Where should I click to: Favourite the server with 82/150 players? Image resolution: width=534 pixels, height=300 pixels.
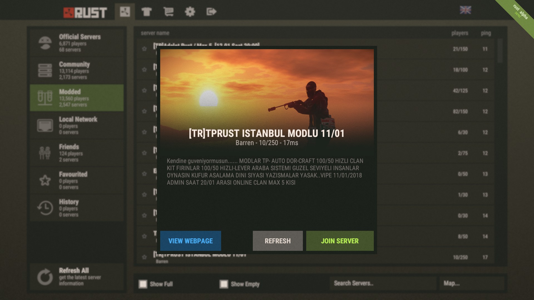pyautogui.click(x=144, y=111)
